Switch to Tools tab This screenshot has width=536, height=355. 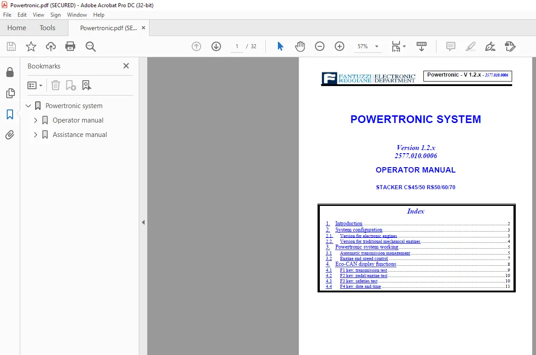coord(47,27)
